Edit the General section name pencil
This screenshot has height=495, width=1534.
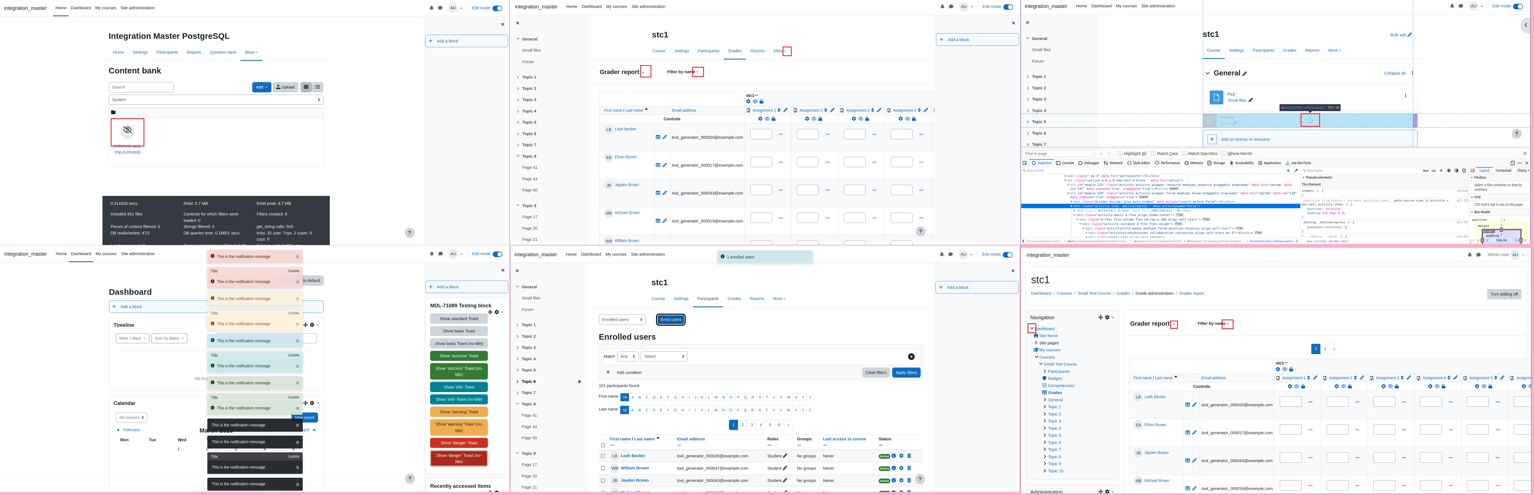click(x=1244, y=74)
